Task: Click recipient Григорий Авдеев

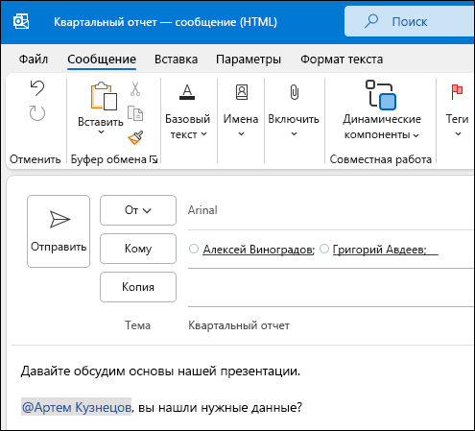Action: [x=379, y=250]
